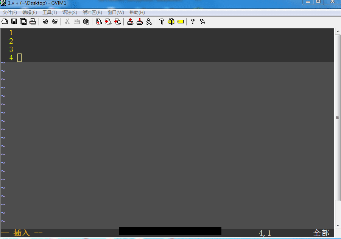The height and width of the screenshot is (239, 341).
Task: Click the Find in Help toolbar icon
Action: pos(202,21)
